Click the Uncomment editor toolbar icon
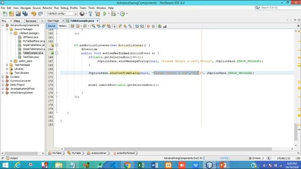The height and width of the screenshot is (169, 301). click(x=165, y=26)
